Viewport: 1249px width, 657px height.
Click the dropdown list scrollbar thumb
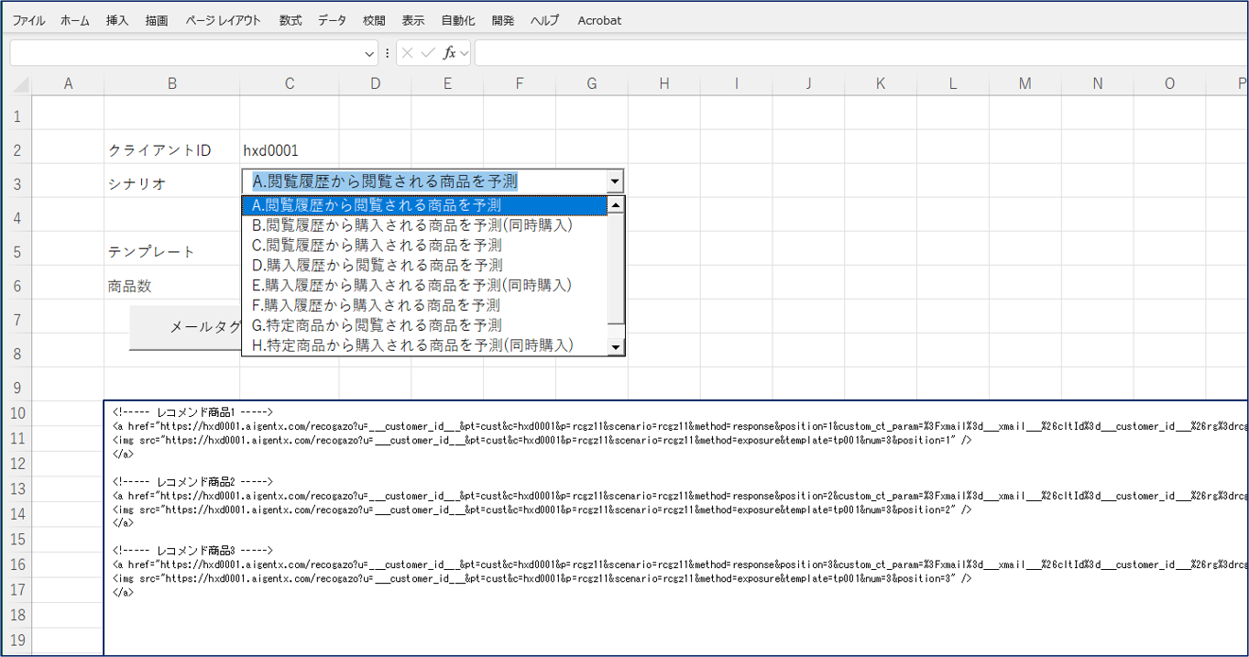click(x=616, y=268)
